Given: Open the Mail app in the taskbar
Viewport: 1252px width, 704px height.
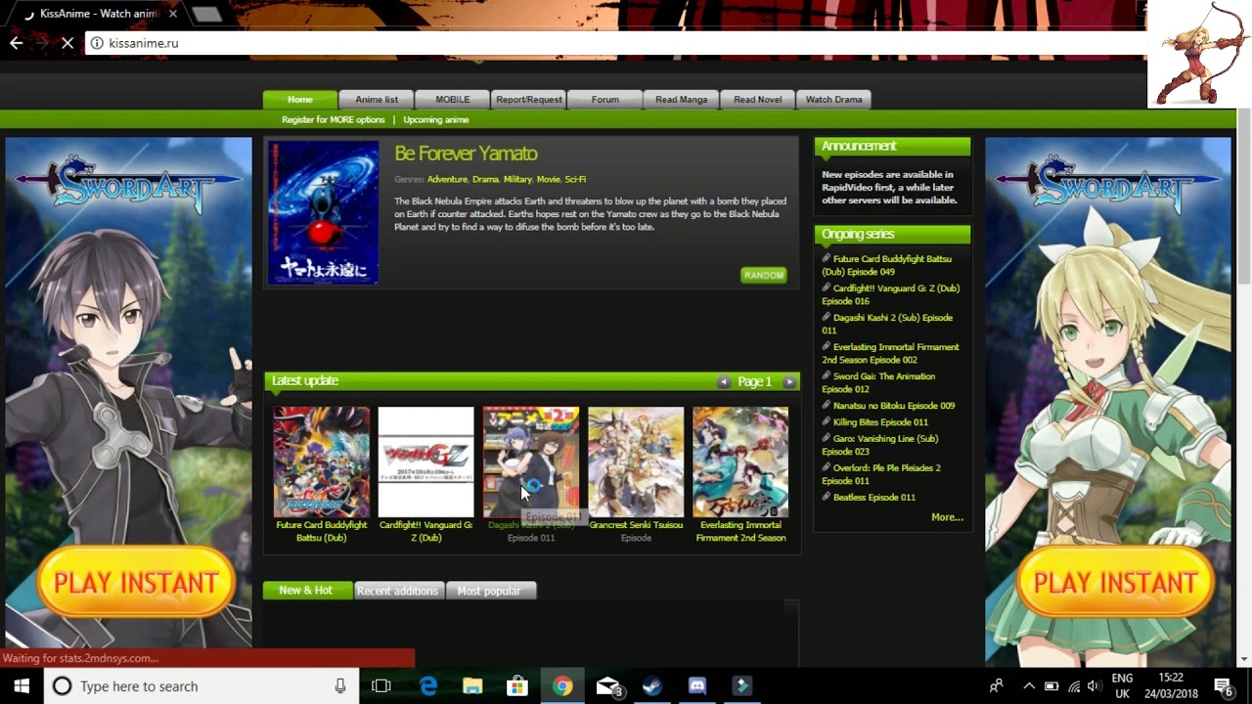Looking at the screenshot, I should point(607,686).
